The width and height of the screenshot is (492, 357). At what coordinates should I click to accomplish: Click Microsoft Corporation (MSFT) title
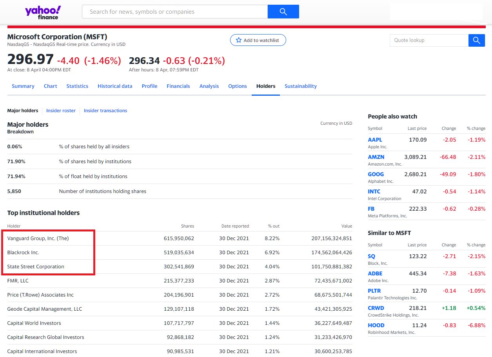(57, 37)
